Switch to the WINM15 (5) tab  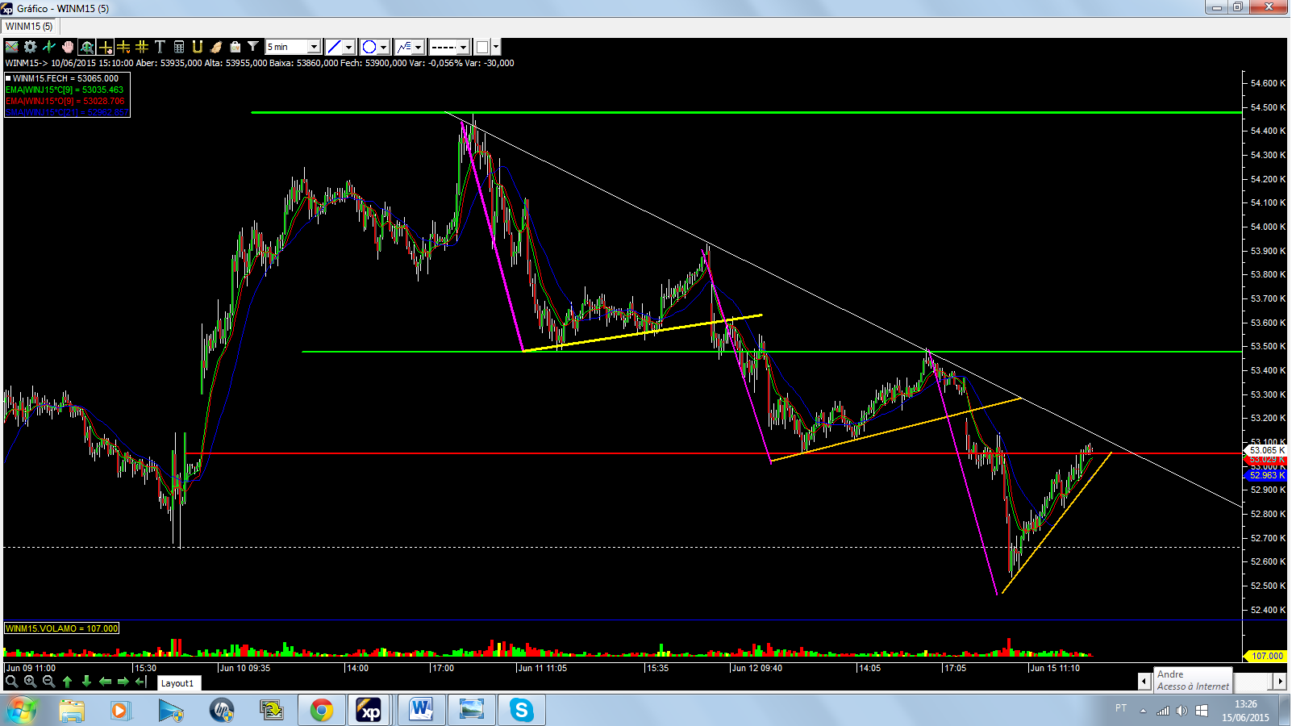click(29, 27)
